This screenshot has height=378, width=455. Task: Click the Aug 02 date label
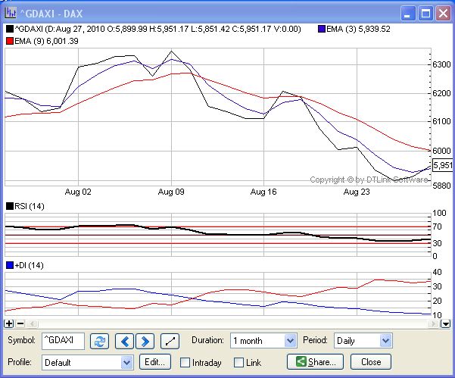pos(78,192)
